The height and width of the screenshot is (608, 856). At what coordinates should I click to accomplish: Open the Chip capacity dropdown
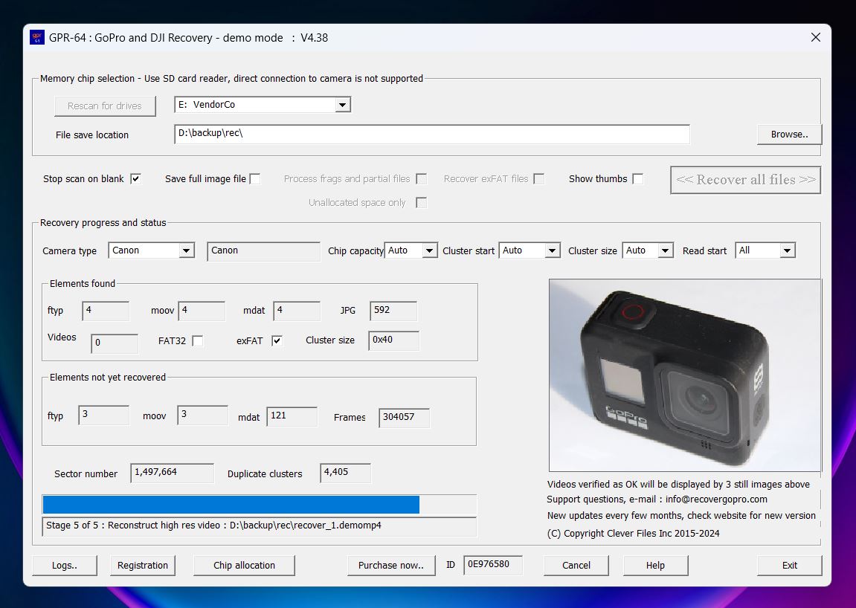(430, 250)
